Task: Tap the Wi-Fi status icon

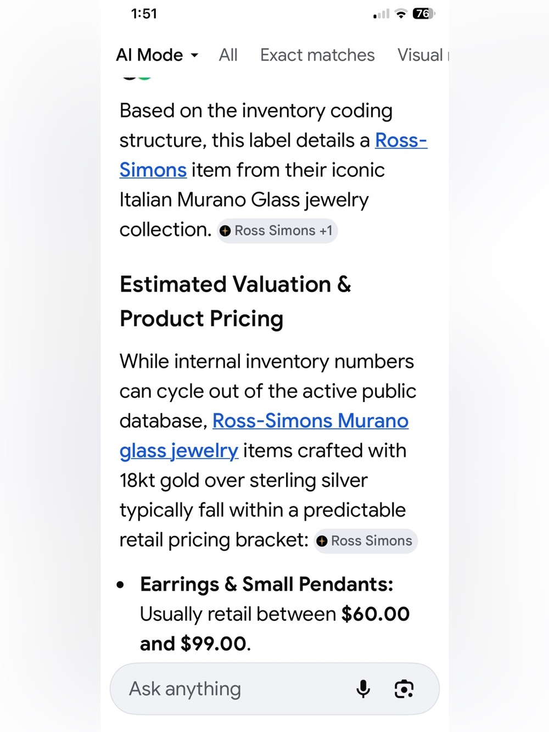Action: [401, 14]
